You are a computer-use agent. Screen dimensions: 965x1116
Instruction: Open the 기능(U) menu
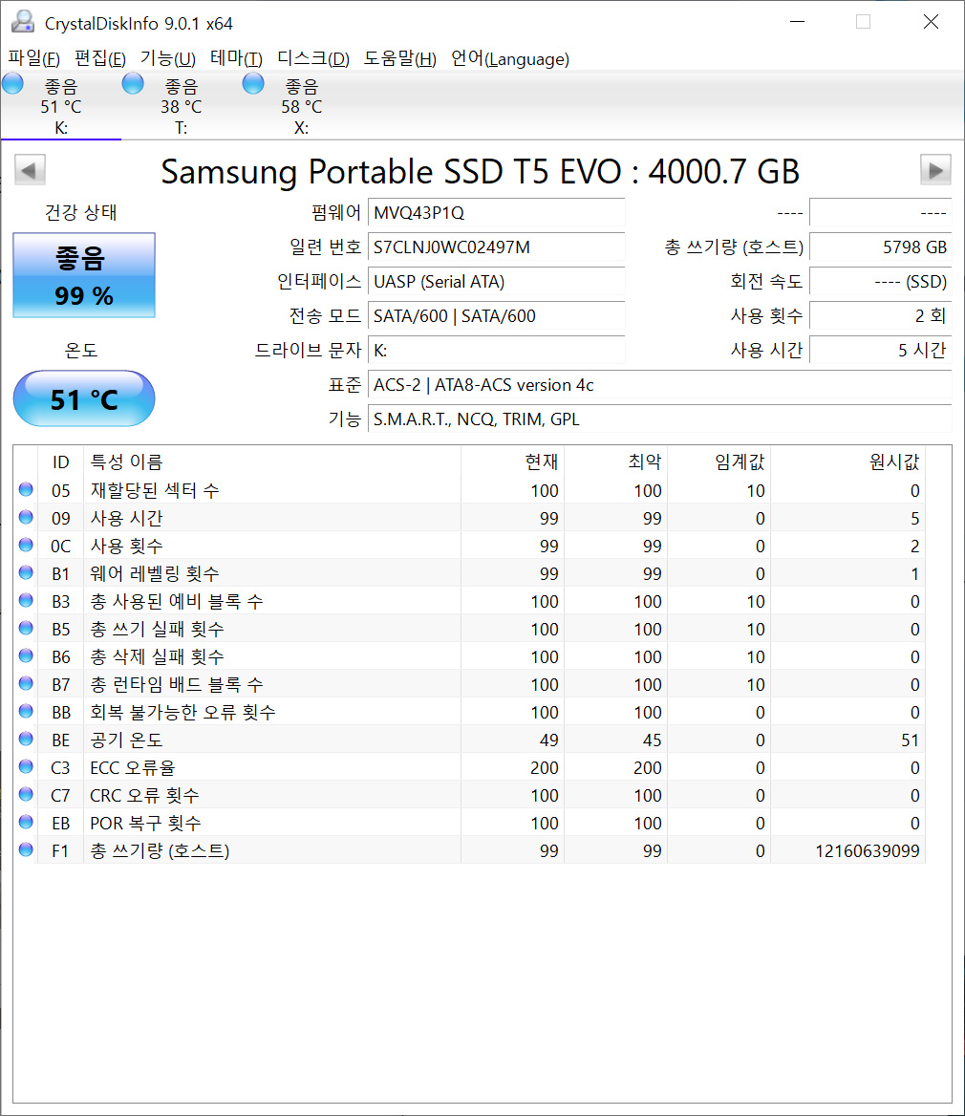pyautogui.click(x=168, y=59)
